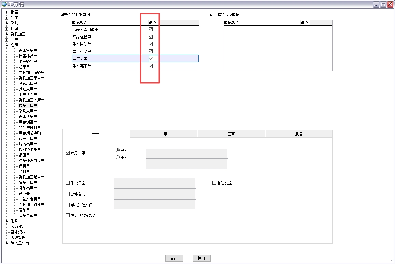Image resolution: width=395 pixels, height=264 pixels.
Task: Enable the 邮件发送 checkbox
Action: click(x=68, y=194)
